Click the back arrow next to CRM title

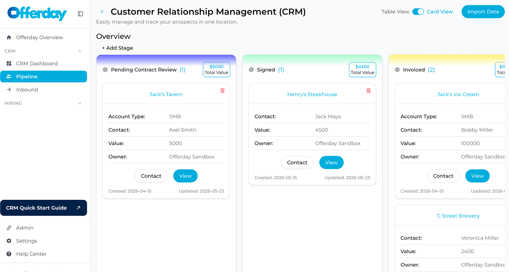point(102,12)
